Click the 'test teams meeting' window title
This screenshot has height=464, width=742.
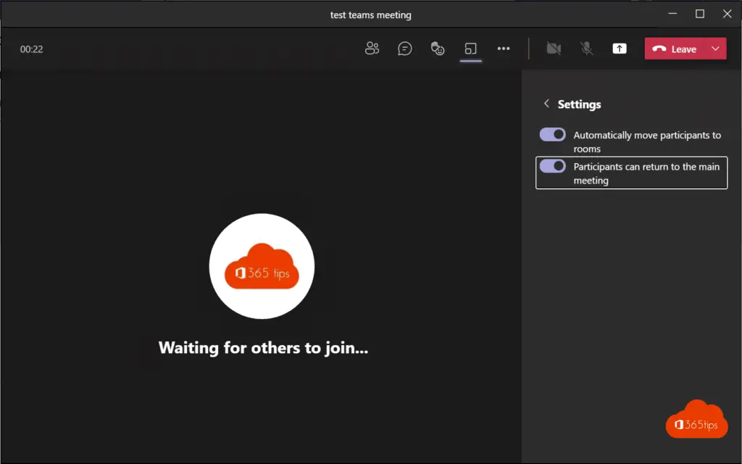coord(371,15)
